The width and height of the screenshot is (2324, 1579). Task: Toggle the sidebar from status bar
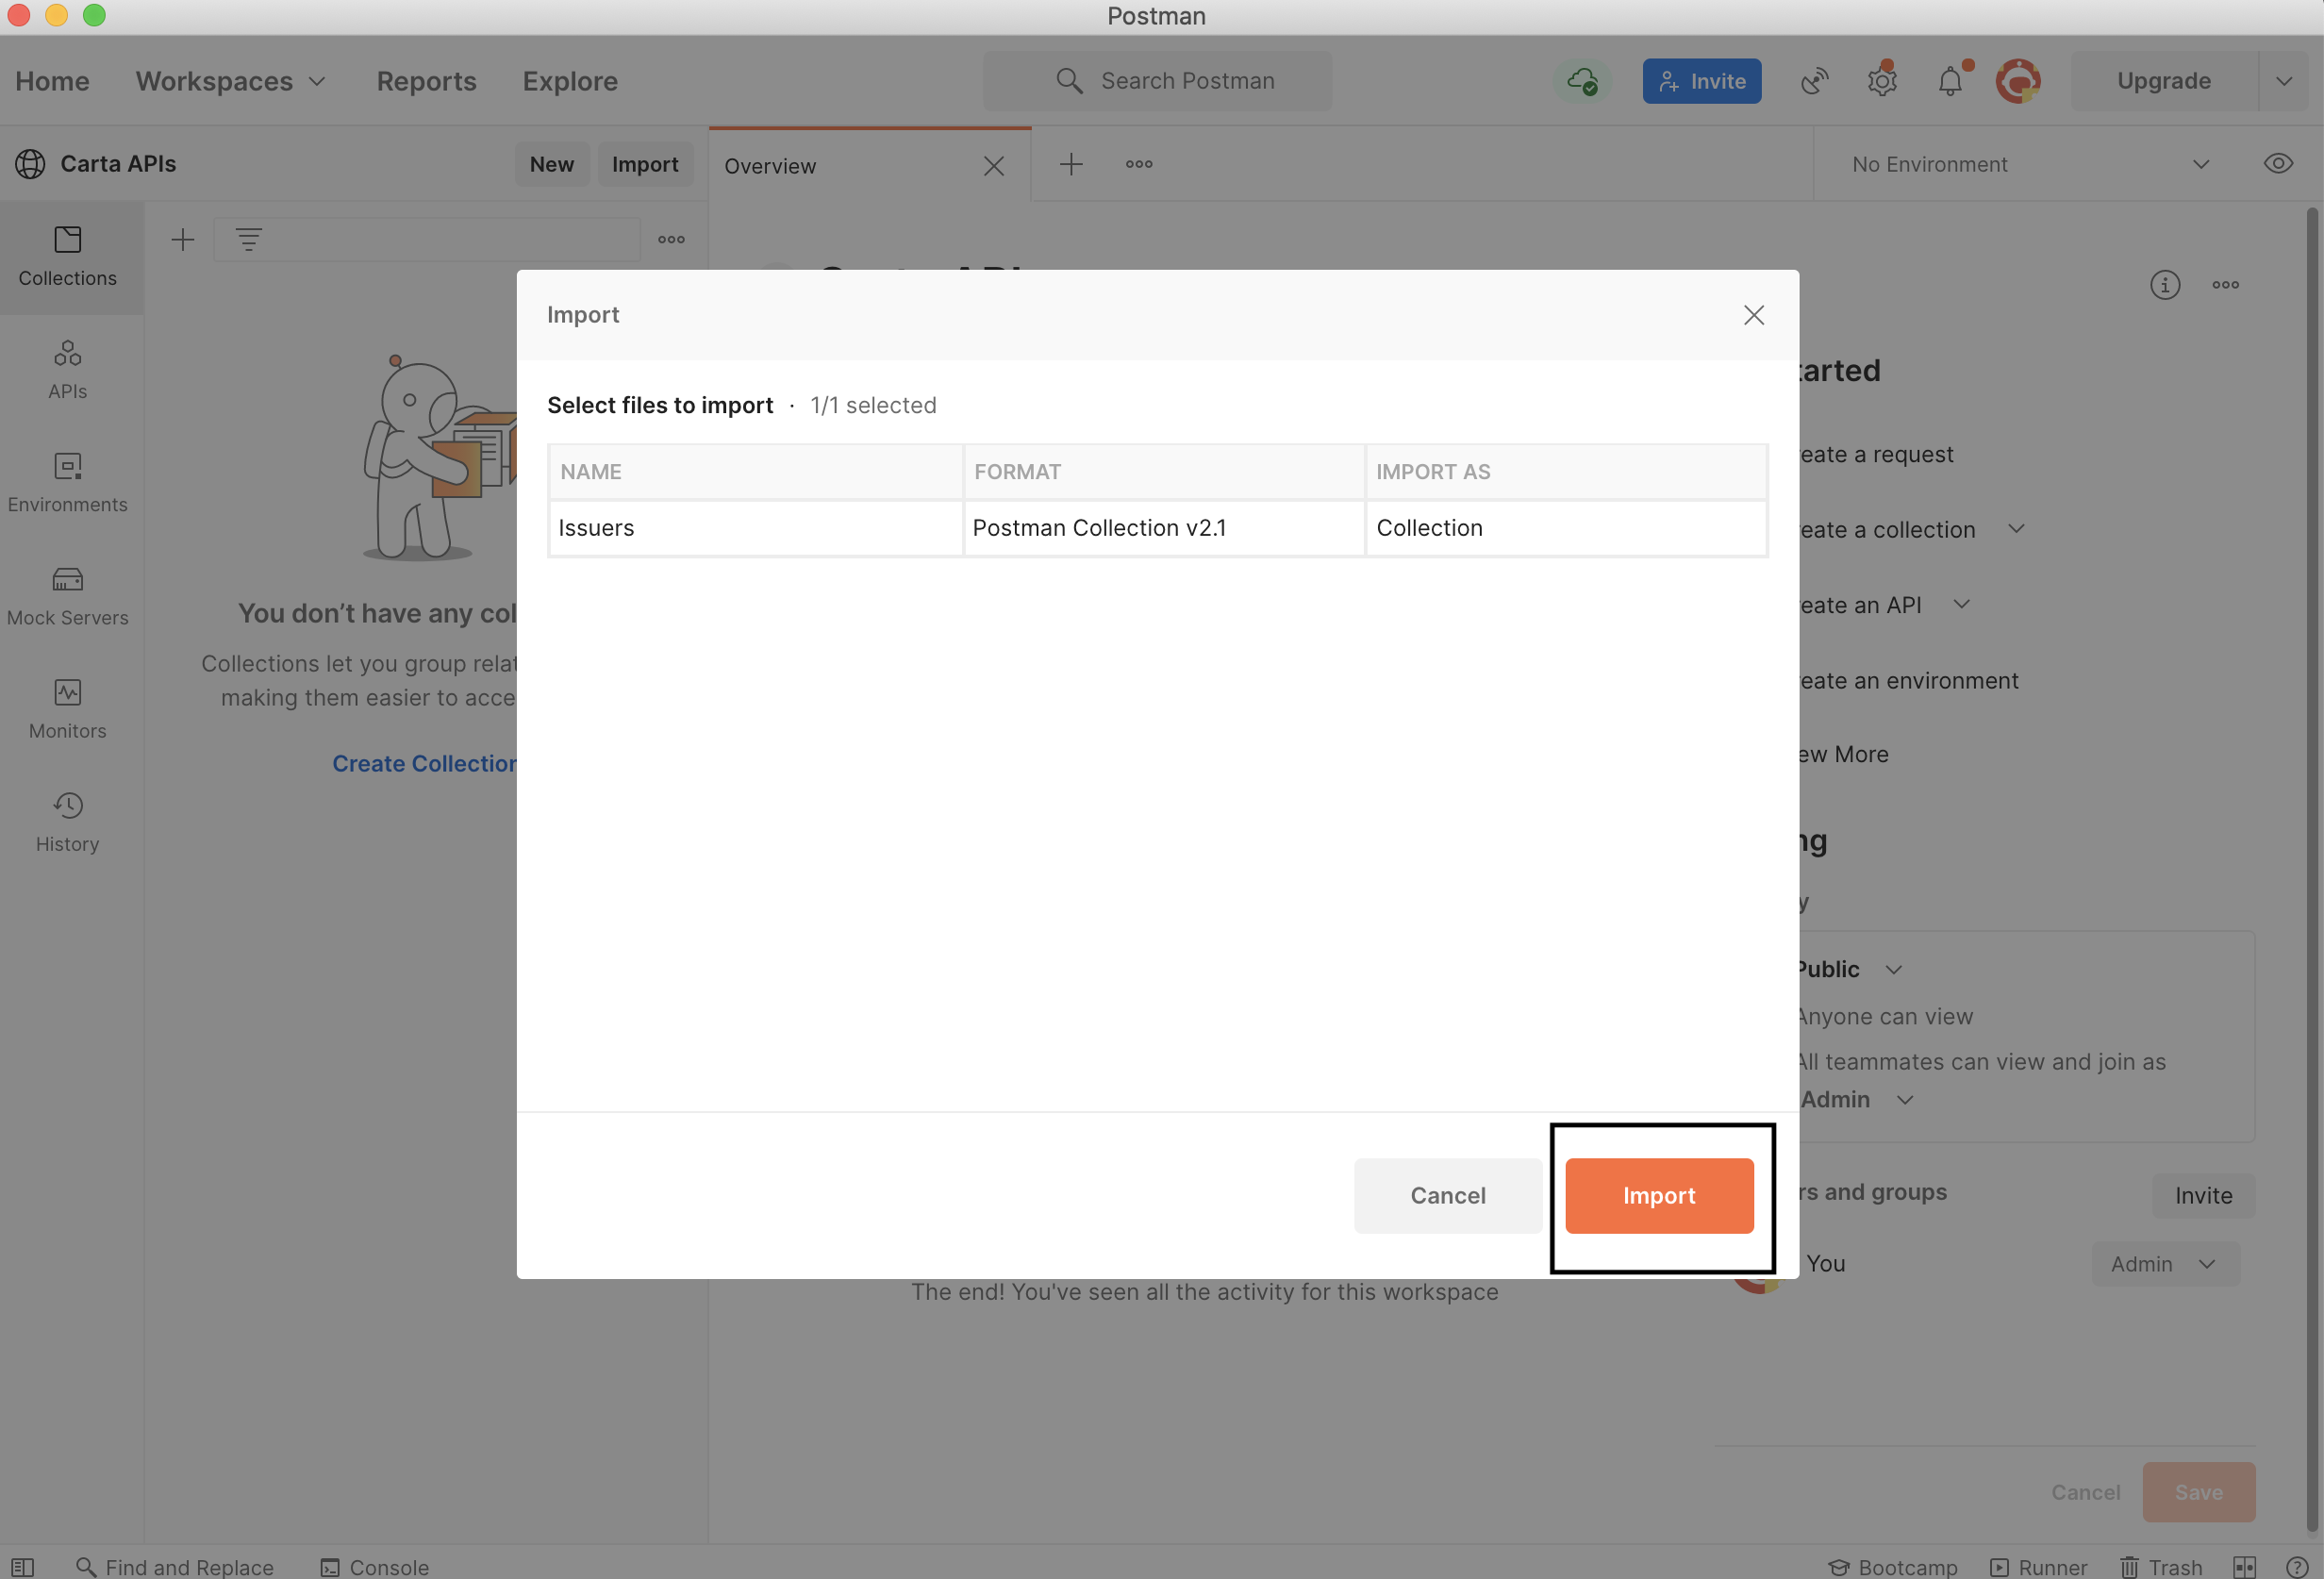click(23, 1566)
